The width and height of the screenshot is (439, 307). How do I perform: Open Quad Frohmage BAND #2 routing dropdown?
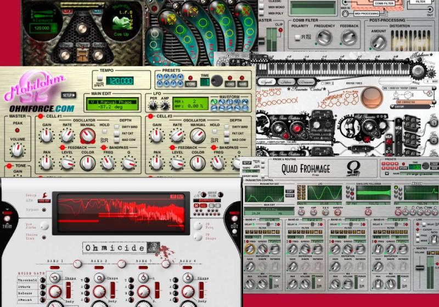pos(312,220)
